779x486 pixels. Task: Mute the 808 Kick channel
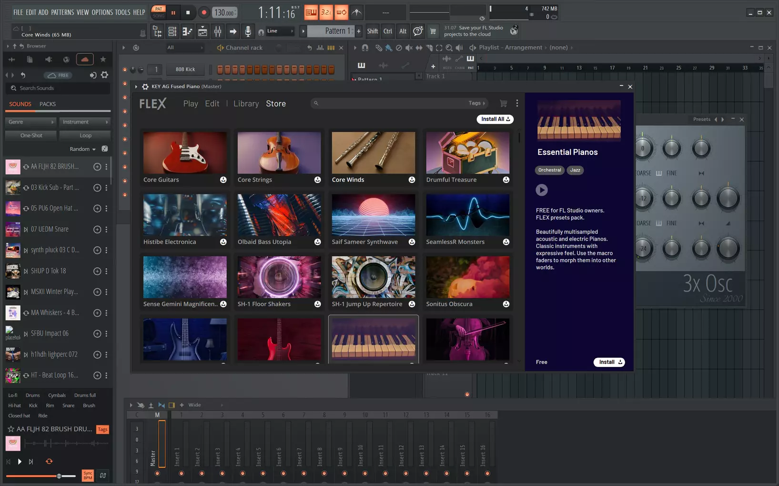pos(125,70)
